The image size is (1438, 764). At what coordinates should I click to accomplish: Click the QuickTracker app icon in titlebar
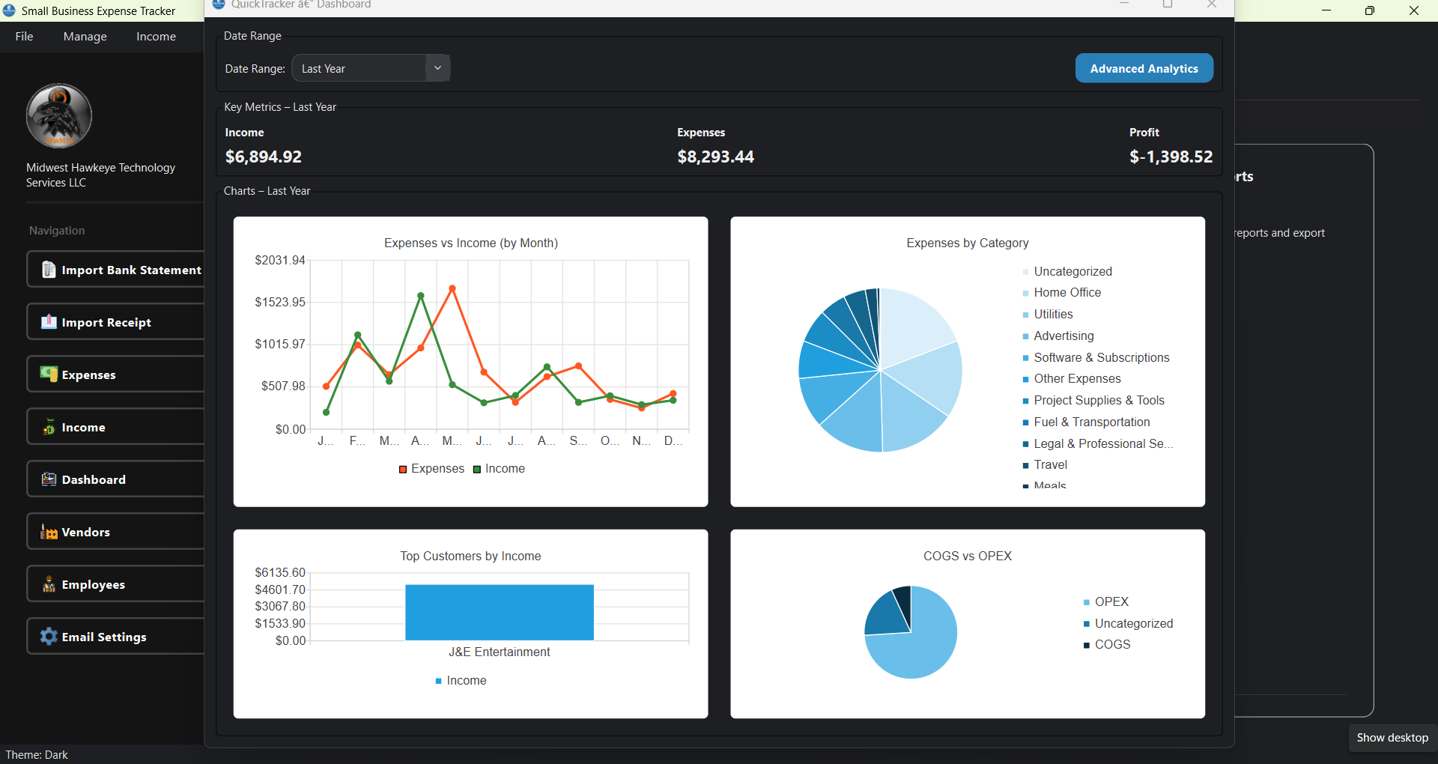[x=219, y=4]
